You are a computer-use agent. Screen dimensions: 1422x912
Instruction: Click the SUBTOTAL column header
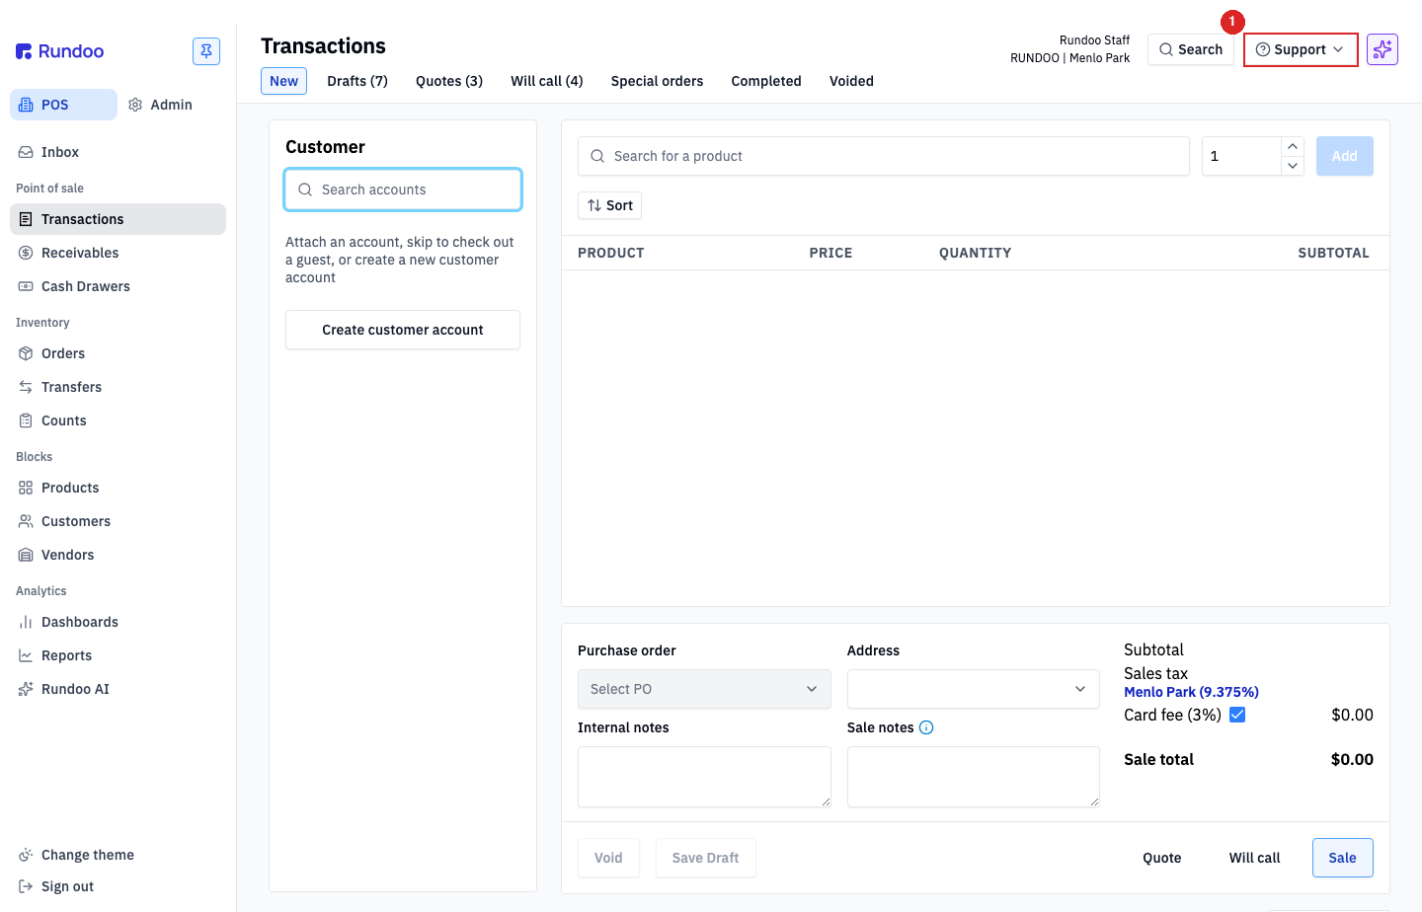click(x=1333, y=253)
